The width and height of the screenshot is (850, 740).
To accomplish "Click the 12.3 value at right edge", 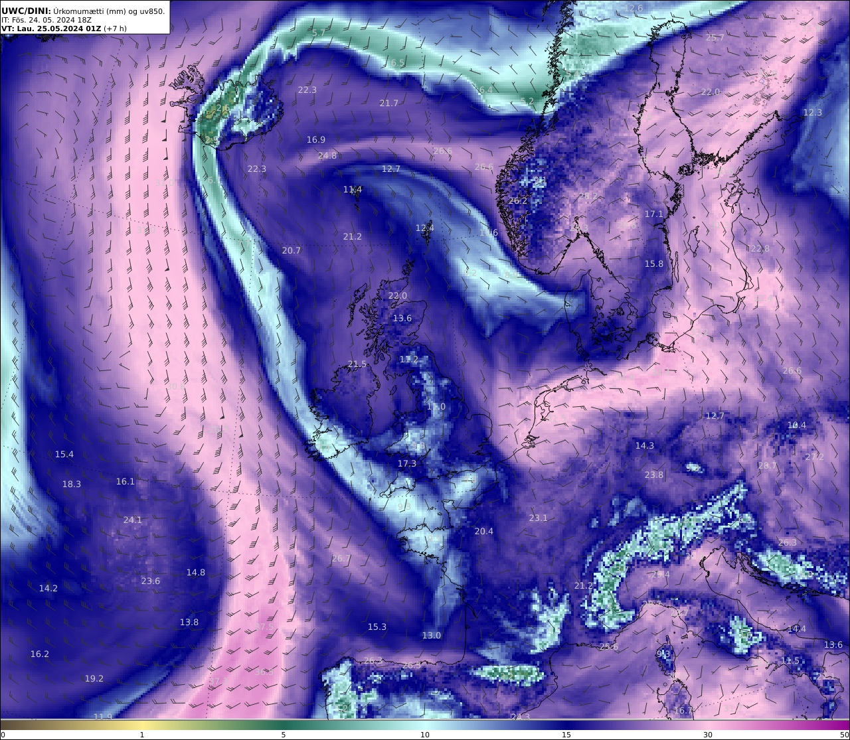I will [813, 112].
